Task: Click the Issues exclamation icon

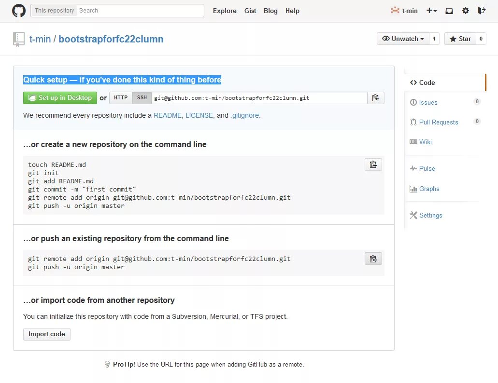Action: coord(413,102)
